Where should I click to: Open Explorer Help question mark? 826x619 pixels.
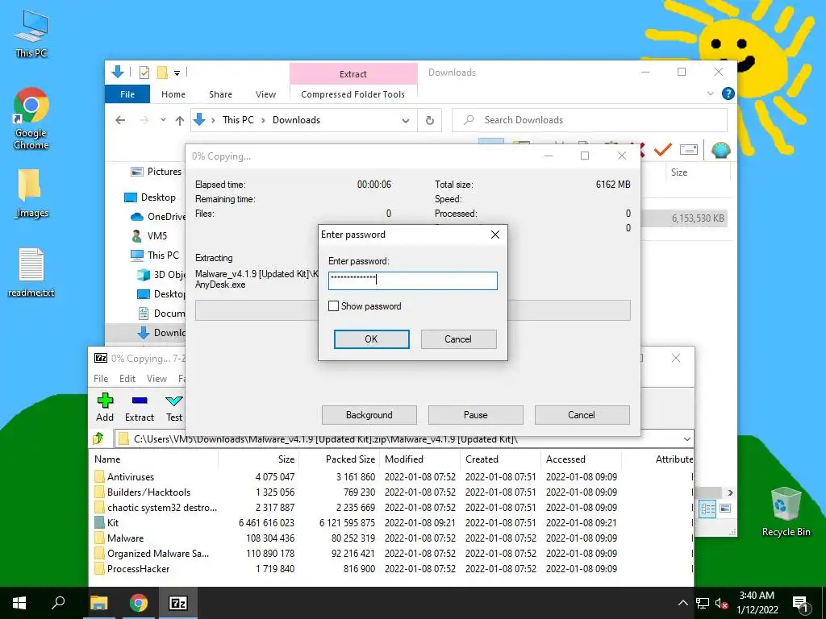click(728, 93)
